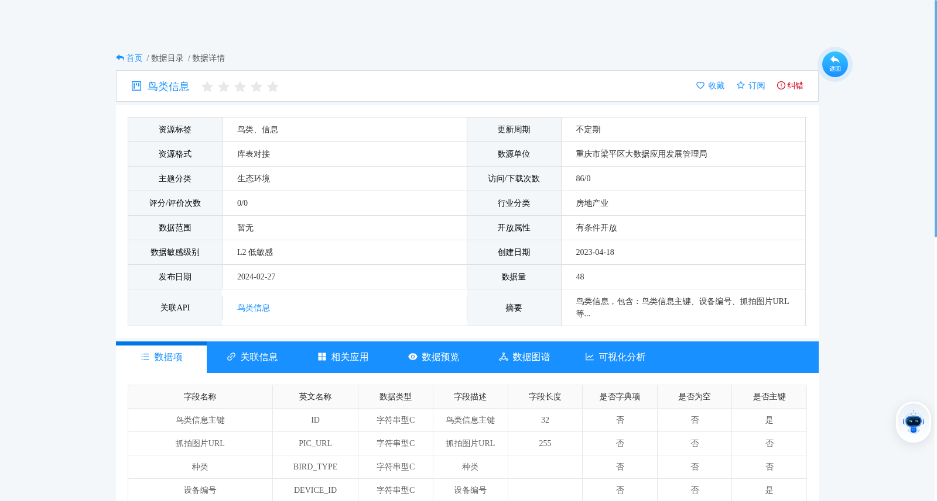This screenshot has width=937, height=501.
Task: Click the 是否主键 column header
Action: (x=769, y=396)
